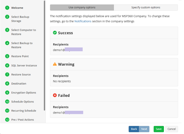This screenshot has height=134, width=184.
Task: Open the Schedule Options step
Action: [x=22, y=102]
